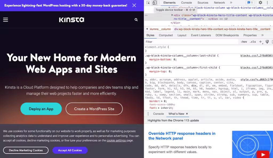Image resolution: width=273 pixels, height=158 pixels.
Task: Toggle the :hov element state panel
Action: [x=244, y=42]
